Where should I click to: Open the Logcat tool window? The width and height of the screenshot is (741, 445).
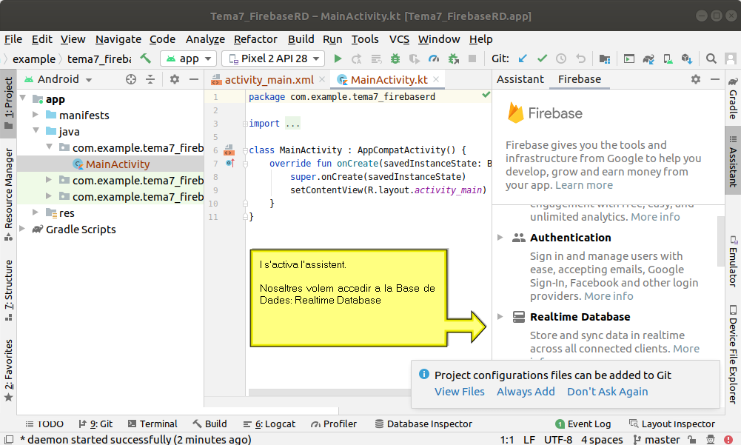click(269, 424)
